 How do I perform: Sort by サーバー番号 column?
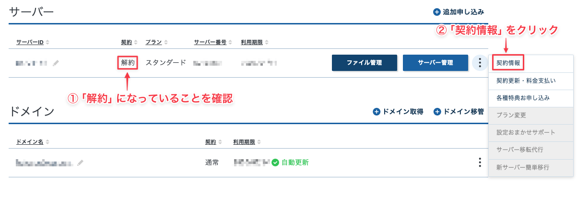(x=230, y=42)
